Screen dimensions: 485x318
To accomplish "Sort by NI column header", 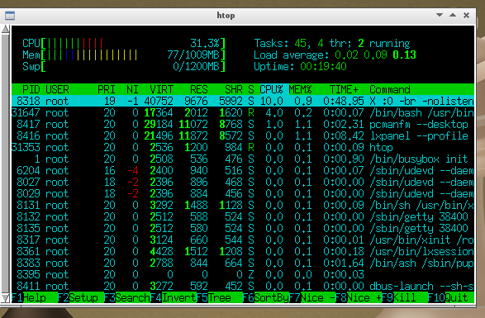I will 132,90.
